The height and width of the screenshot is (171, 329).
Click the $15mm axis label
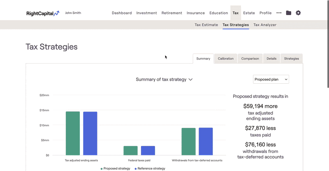pos(44,110)
